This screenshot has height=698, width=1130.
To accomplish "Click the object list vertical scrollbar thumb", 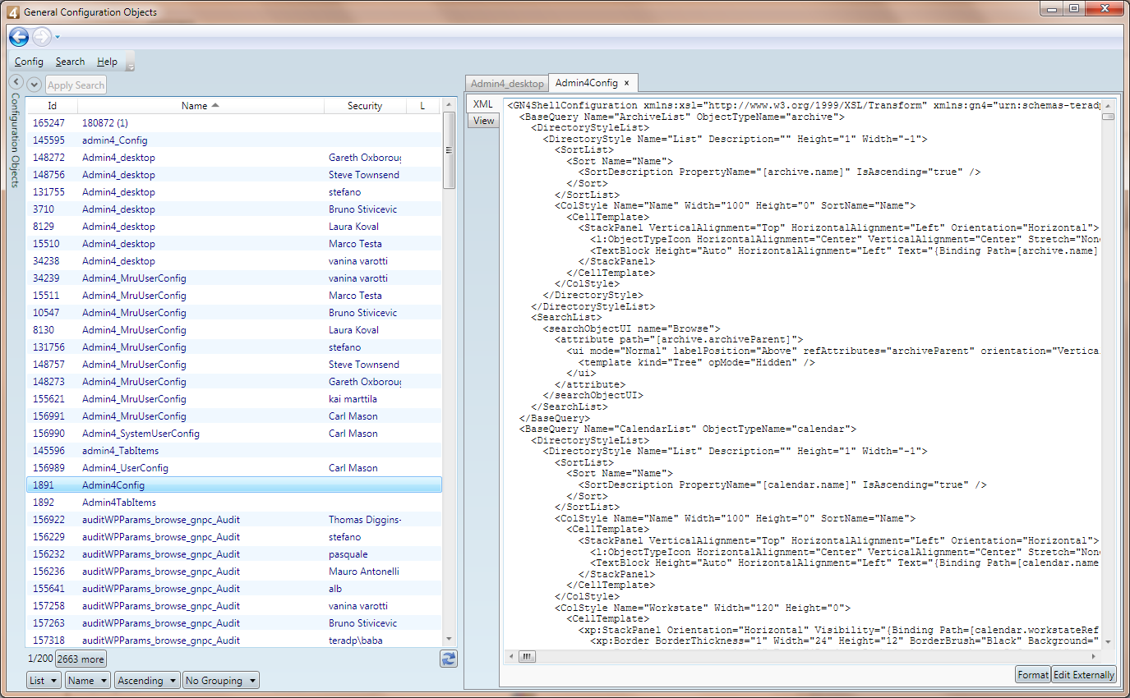I will coord(449,150).
